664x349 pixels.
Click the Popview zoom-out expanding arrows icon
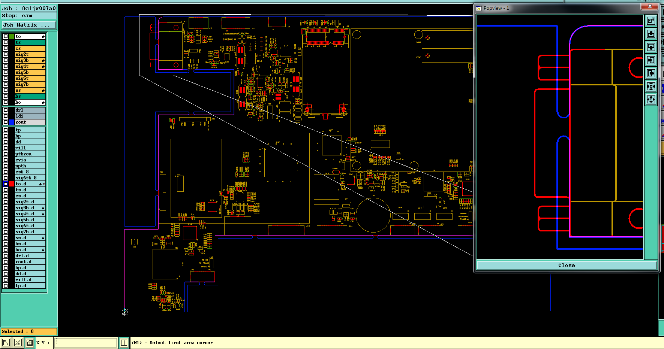tap(651, 99)
